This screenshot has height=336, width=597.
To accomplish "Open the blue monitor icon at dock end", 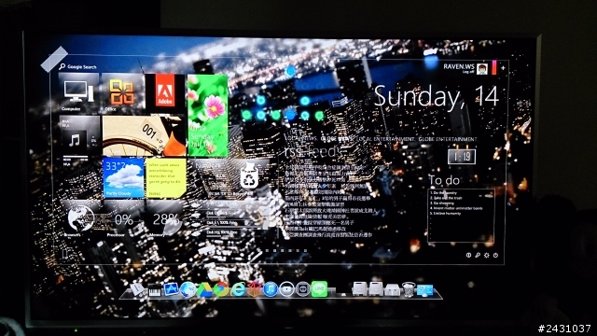I will click(425, 290).
